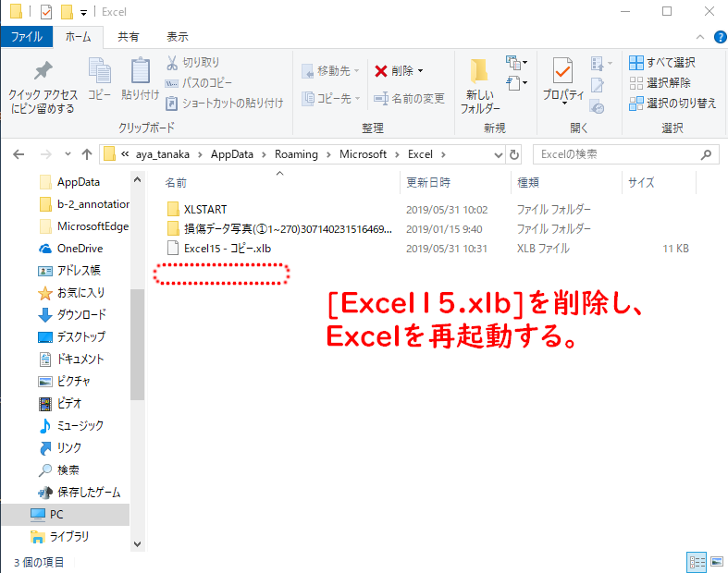Click the Paste clipboard icon
This screenshot has width=728, height=573.
click(x=141, y=71)
